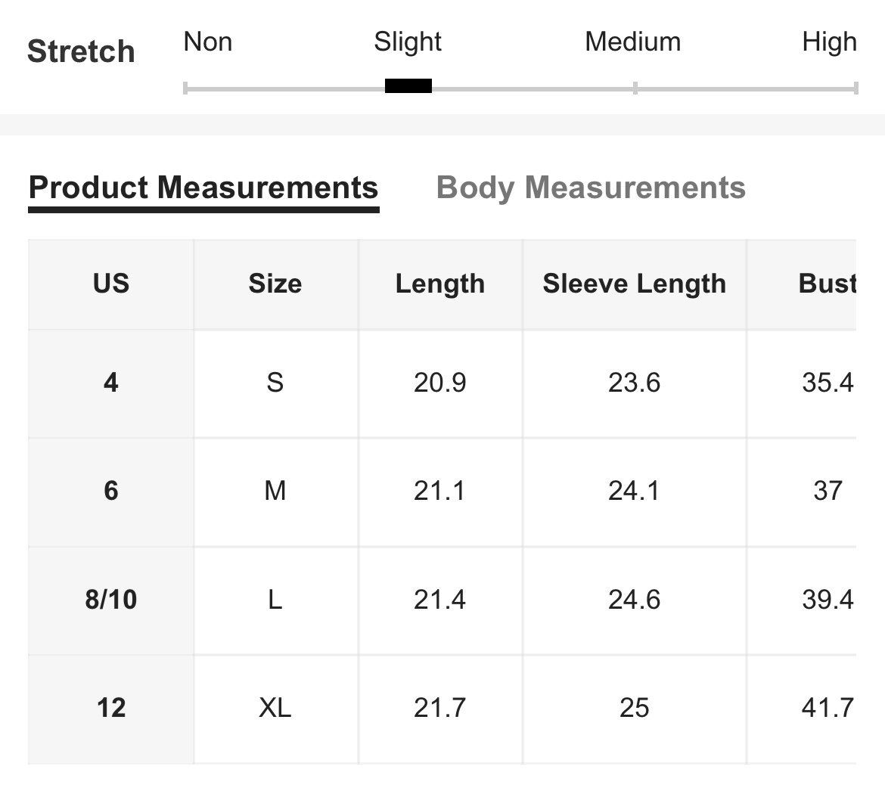Select the size M cell
The height and width of the screenshot is (788, 885).
point(275,491)
